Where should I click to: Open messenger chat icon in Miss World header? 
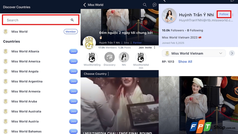pos(154,5)
